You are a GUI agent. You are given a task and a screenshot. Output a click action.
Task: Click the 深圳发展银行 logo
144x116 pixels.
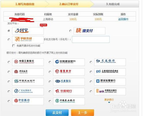110,82
